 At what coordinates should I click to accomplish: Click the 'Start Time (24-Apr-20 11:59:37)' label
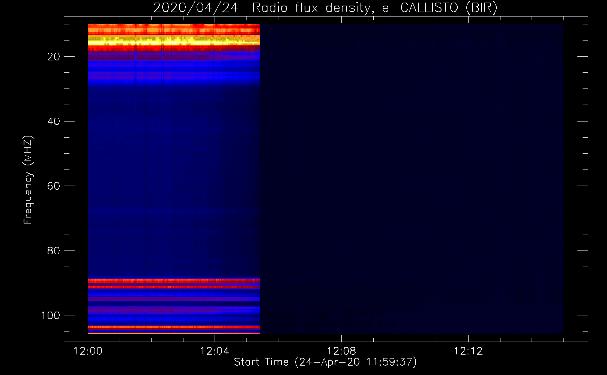point(325,362)
